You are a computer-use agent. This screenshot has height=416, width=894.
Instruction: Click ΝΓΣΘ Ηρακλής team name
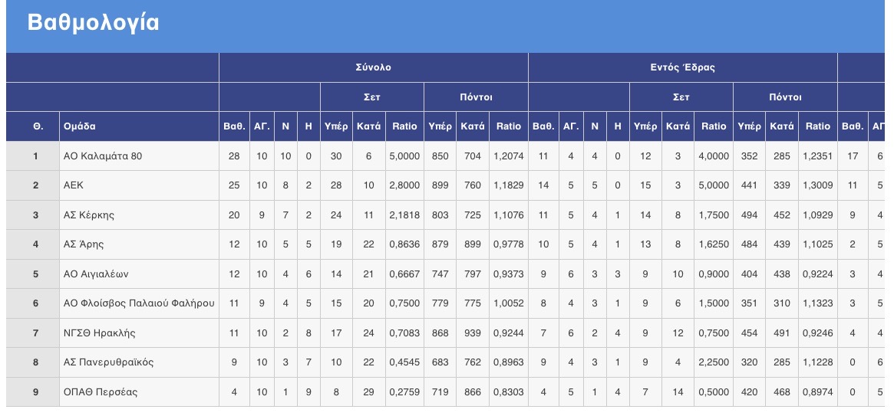99,333
